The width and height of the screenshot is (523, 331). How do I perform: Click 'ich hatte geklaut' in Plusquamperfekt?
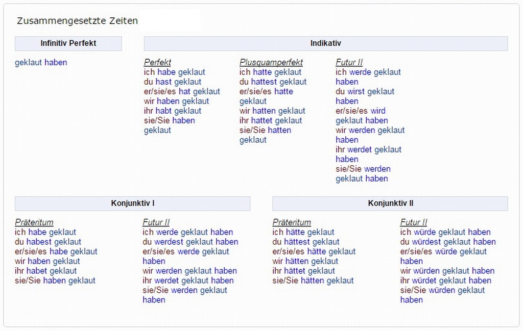pyautogui.click(x=271, y=72)
